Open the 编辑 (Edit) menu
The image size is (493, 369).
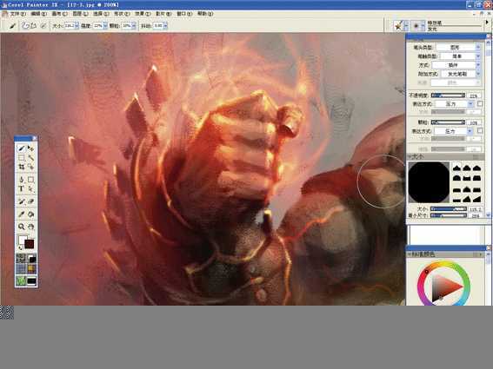point(38,14)
